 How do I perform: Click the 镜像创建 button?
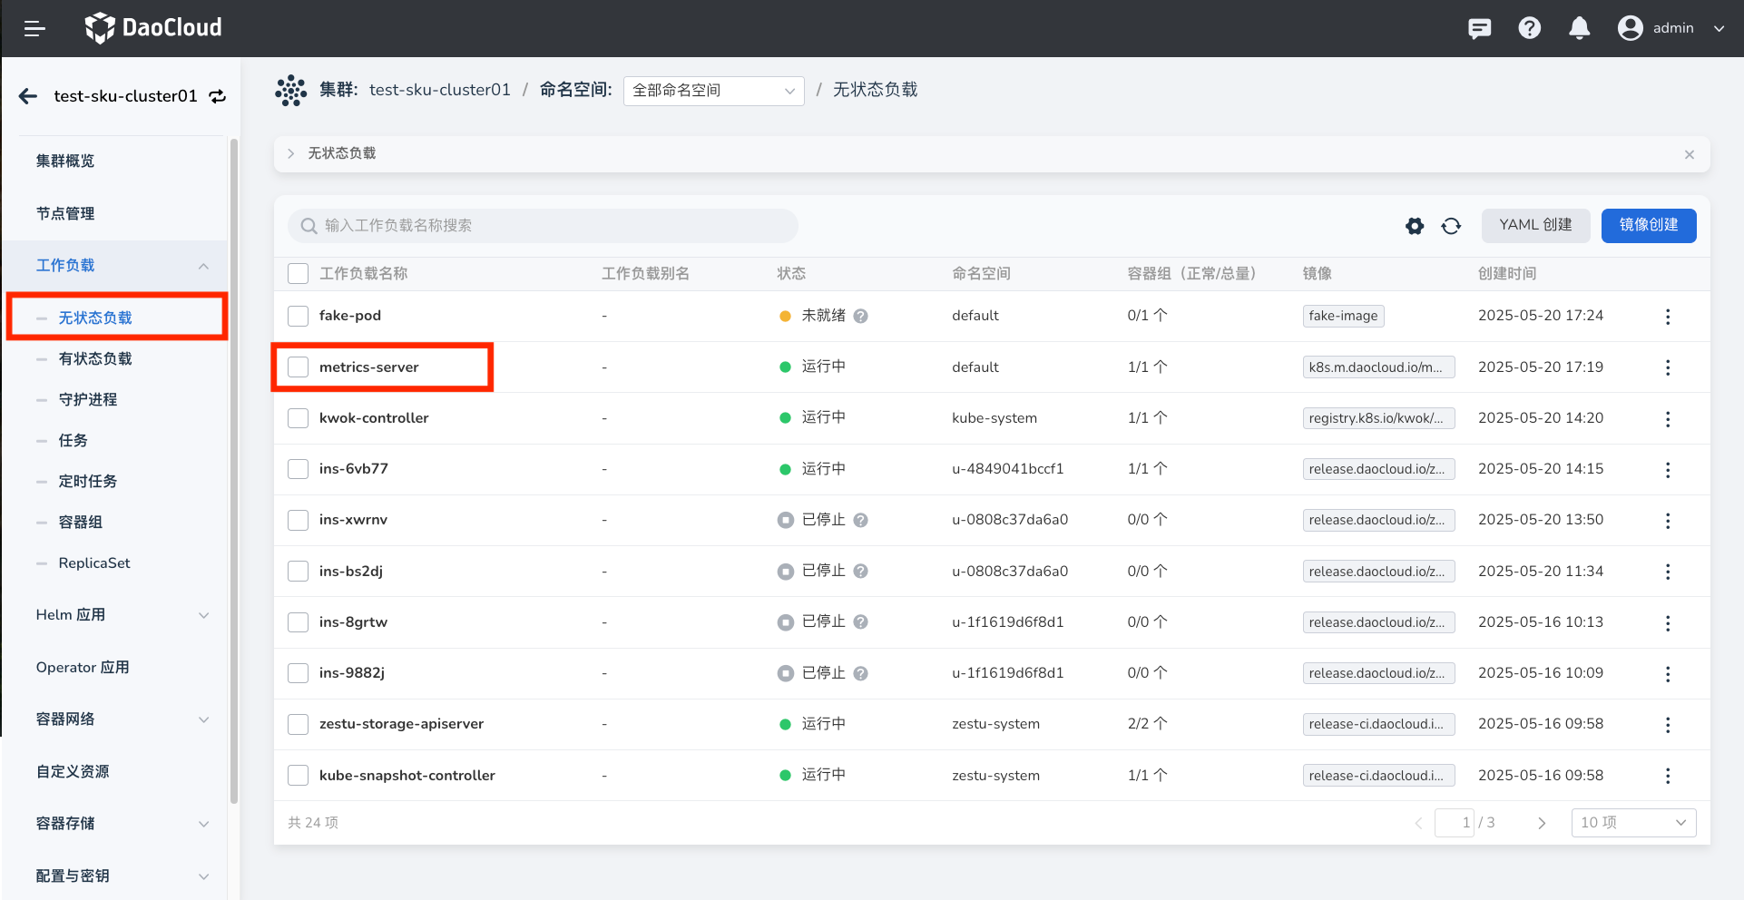(x=1648, y=226)
